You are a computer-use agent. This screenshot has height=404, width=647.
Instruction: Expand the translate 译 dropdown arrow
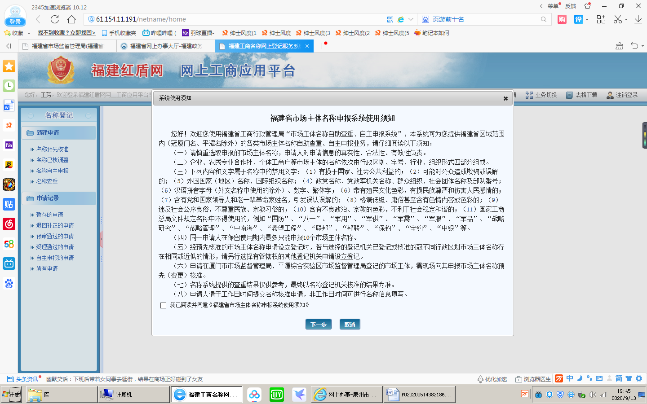pos(587,20)
